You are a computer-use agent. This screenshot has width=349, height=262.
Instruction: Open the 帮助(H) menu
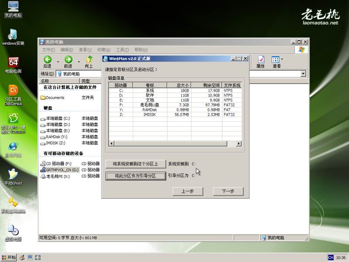[141, 50]
